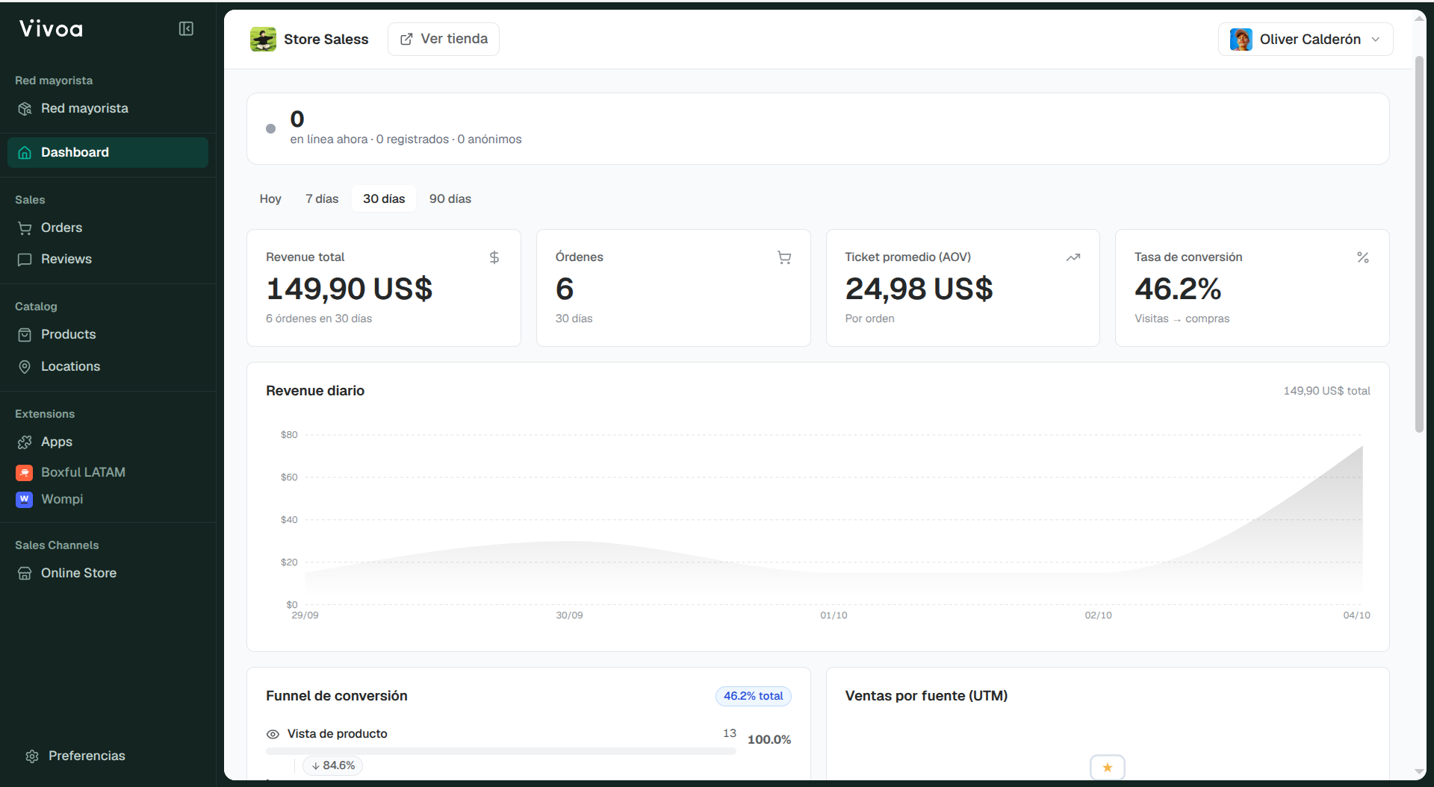This screenshot has width=1434, height=787.
Task: Click the cart icon on Órdenes card
Action: point(784,257)
